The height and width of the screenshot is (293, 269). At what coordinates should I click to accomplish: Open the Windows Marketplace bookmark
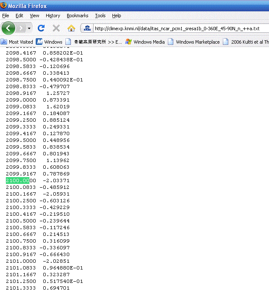point(193,42)
